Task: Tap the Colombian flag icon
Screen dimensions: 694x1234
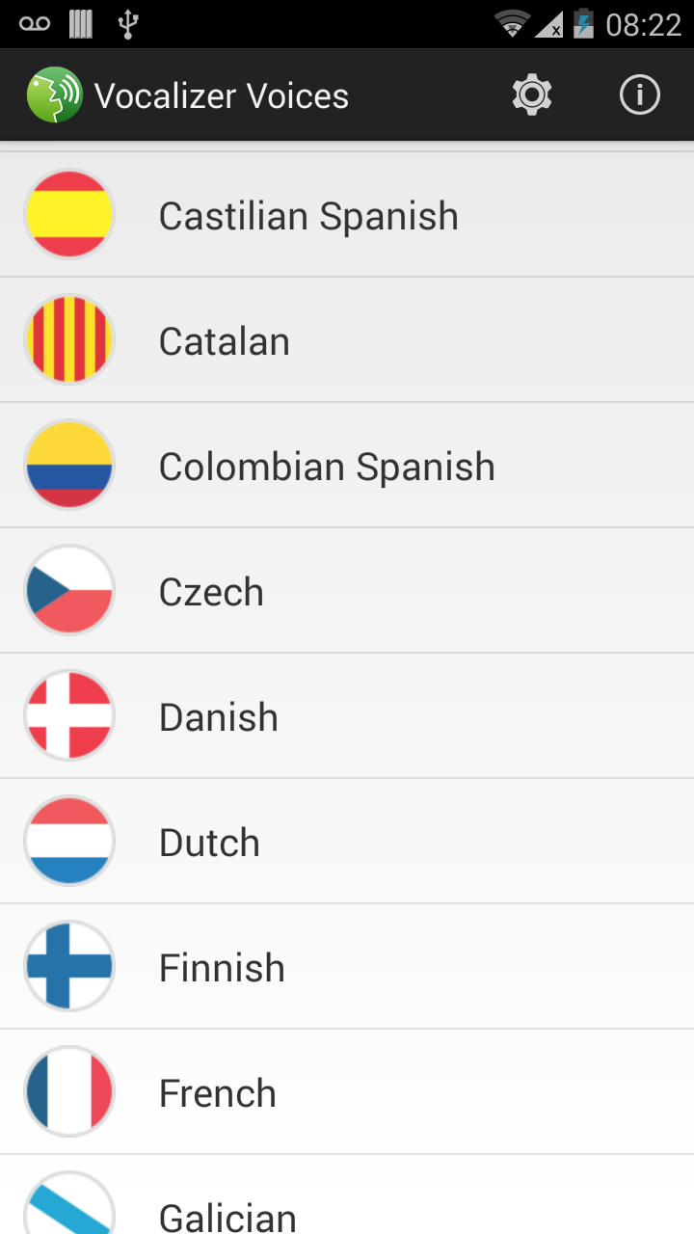Action: click(x=69, y=465)
